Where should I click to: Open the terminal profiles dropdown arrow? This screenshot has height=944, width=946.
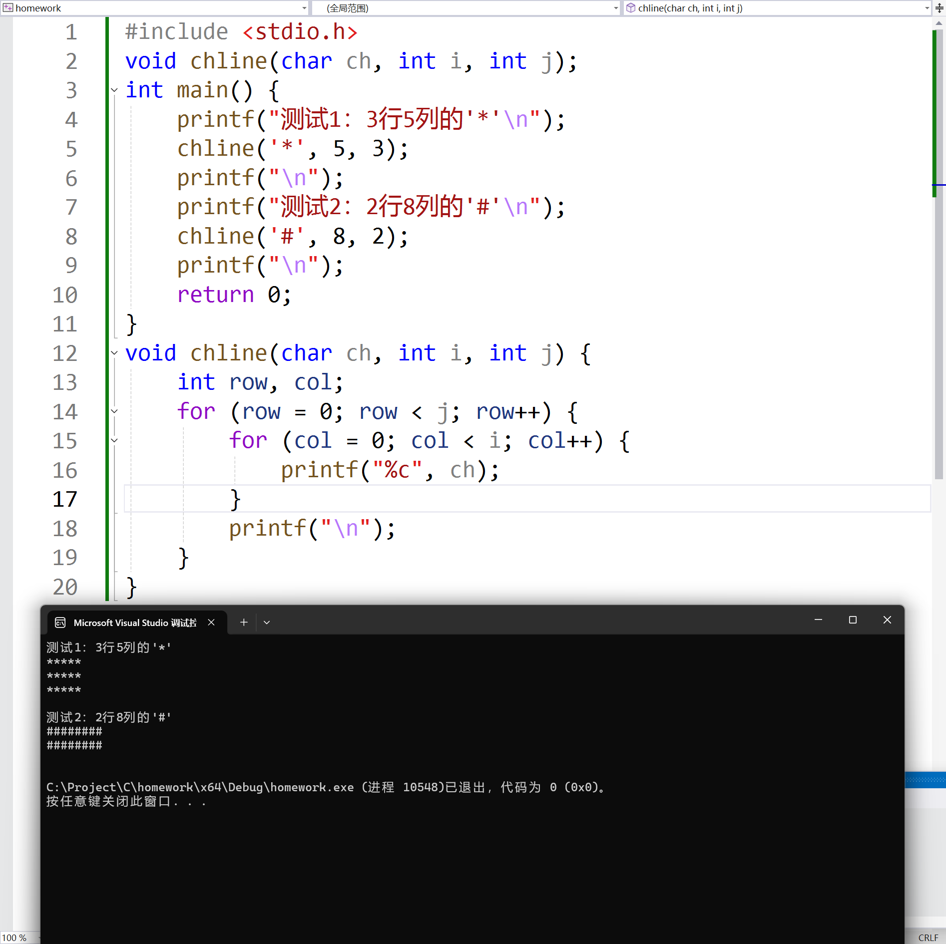click(267, 623)
